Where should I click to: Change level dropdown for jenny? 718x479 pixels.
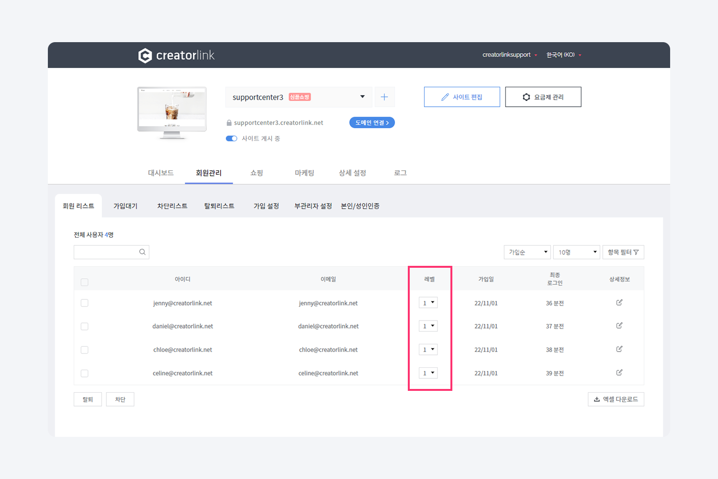[428, 303]
